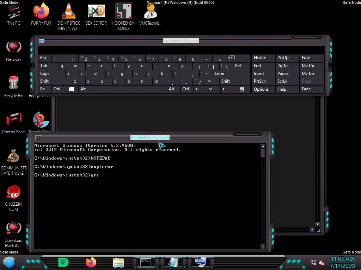Select the COMMUNISTS HATE THIS money bag icon
361x270 pixels.
tap(14, 162)
